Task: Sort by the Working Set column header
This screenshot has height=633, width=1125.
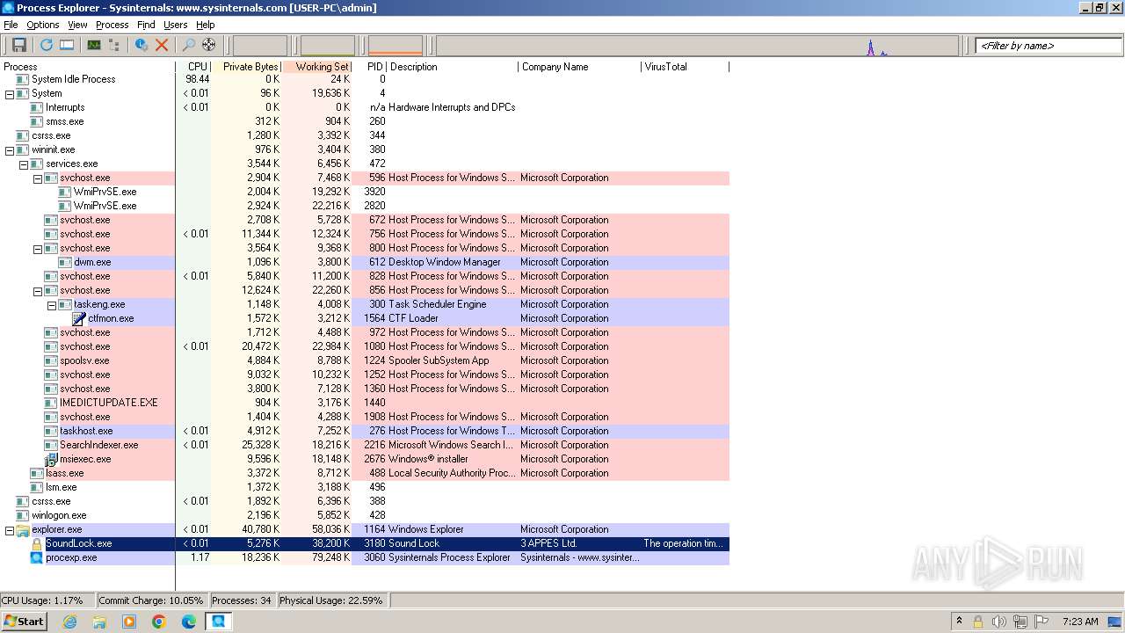Action: point(317,67)
